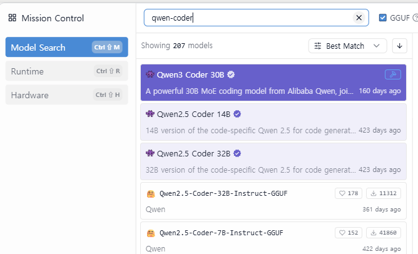
Task: Click the staff-pick icon of Qwen2.5 Coder 32B
Action: click(x=150, y=153)
